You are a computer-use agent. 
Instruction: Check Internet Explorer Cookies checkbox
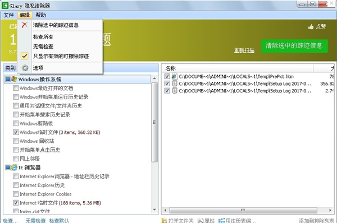[x=16, y=194]
